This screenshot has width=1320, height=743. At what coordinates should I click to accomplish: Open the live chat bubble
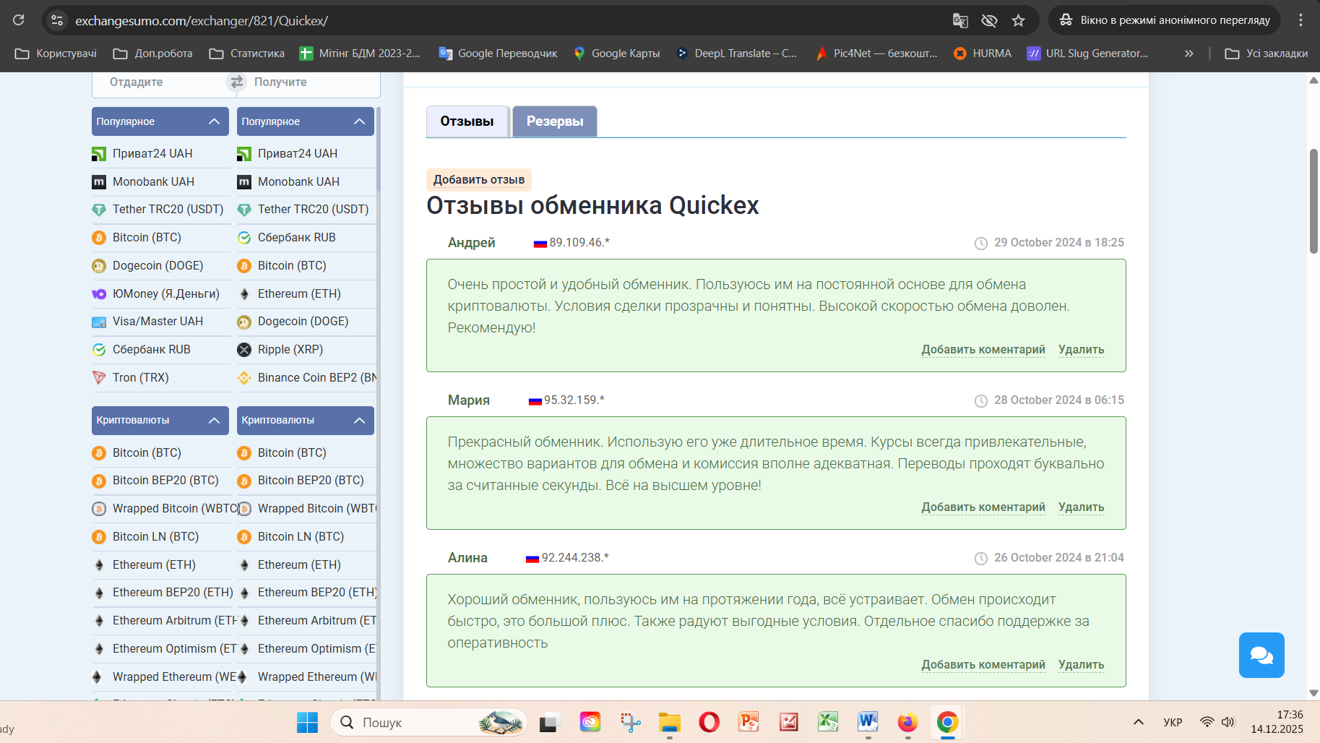pyautogui.click(x=1261, y=655)
